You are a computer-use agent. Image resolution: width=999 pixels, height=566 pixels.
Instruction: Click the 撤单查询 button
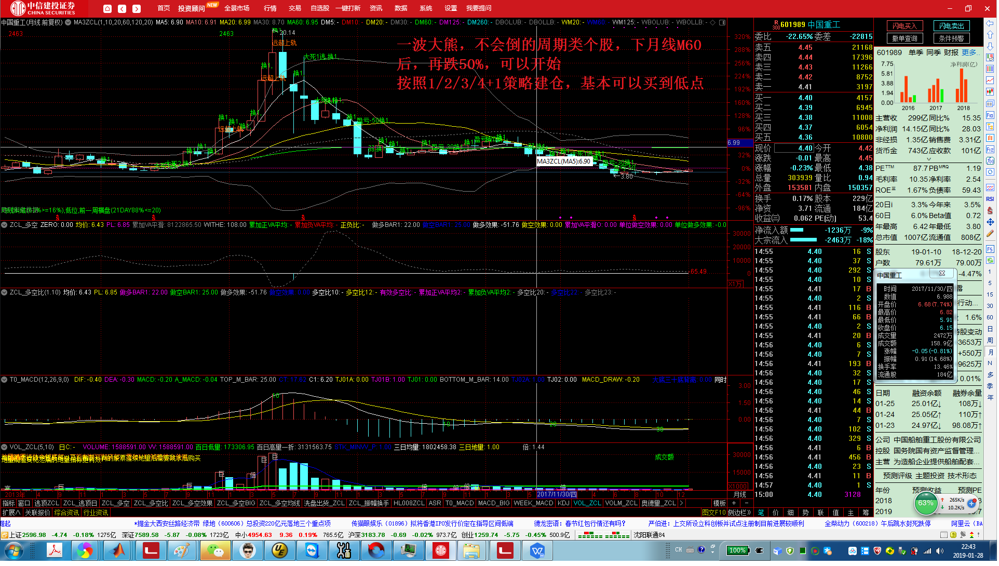pos(905,38)
